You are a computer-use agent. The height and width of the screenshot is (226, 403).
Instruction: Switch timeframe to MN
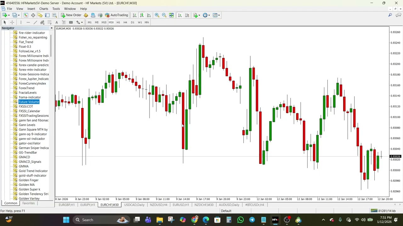coord(147,22)
